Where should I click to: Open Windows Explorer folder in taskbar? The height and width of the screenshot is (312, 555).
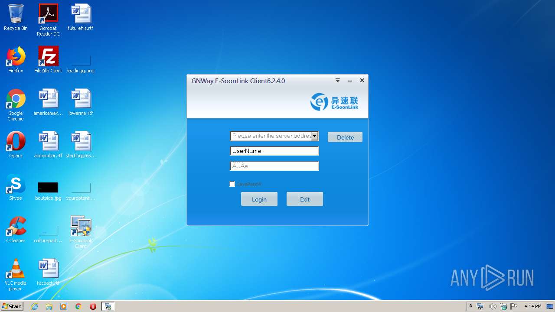[x=49, y=306]
